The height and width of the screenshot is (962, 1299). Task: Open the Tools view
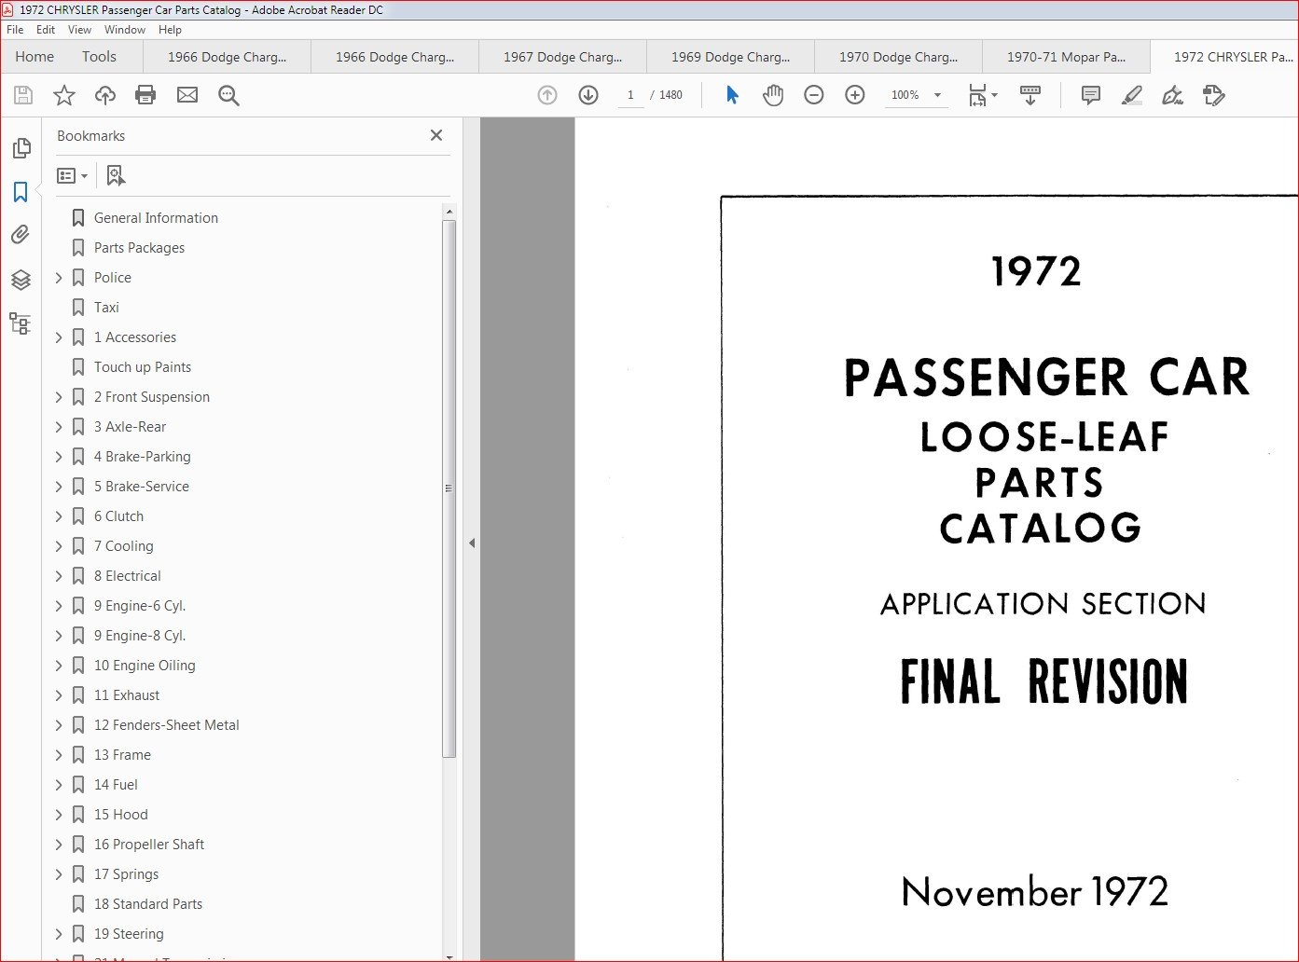[99, 57]
